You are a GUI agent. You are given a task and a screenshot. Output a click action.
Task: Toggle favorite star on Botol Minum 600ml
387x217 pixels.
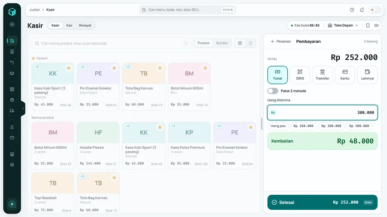tap(205, 68)
